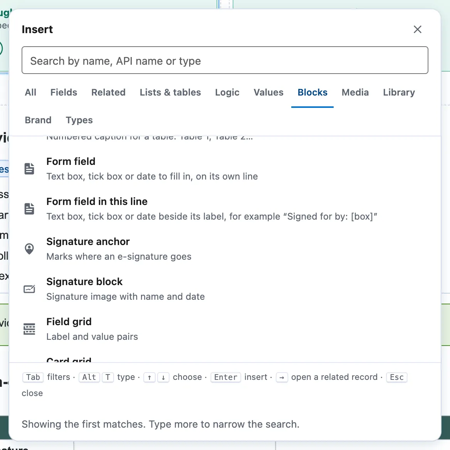Select the Related tab
The width and height of the screenshot is (450, 450).
(108, 92)
